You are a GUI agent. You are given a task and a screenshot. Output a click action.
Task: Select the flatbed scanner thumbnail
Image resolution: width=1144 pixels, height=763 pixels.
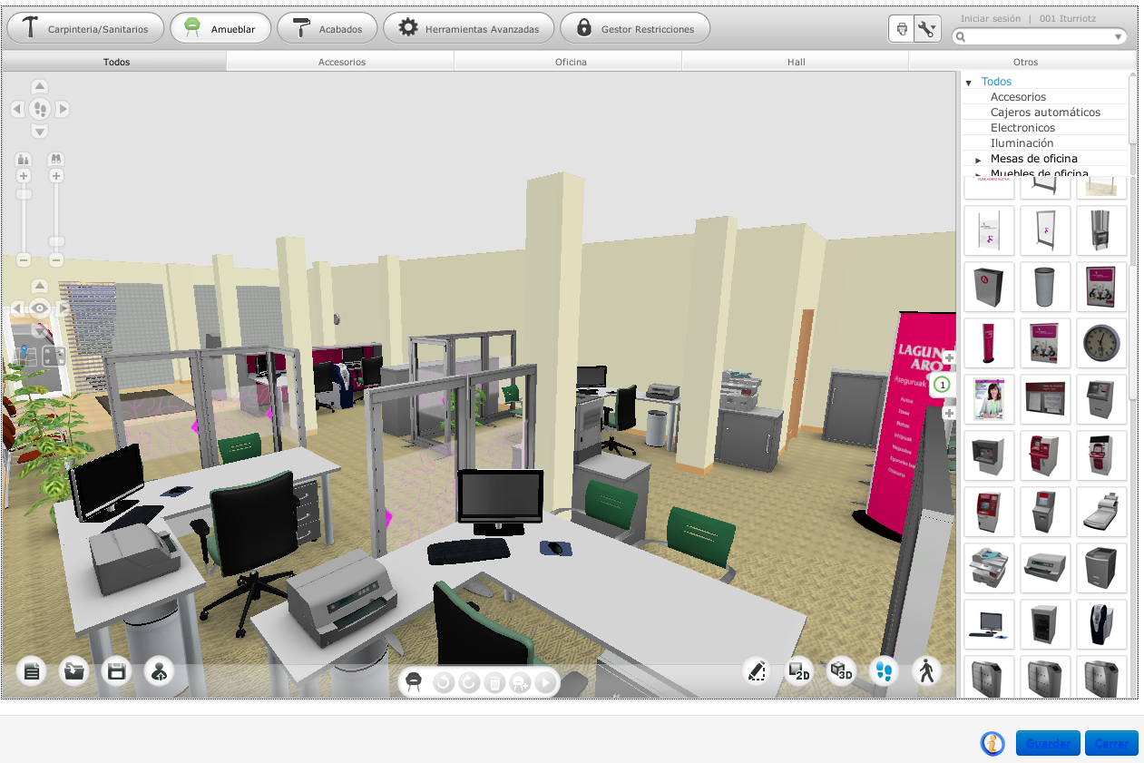point(1101,512)
